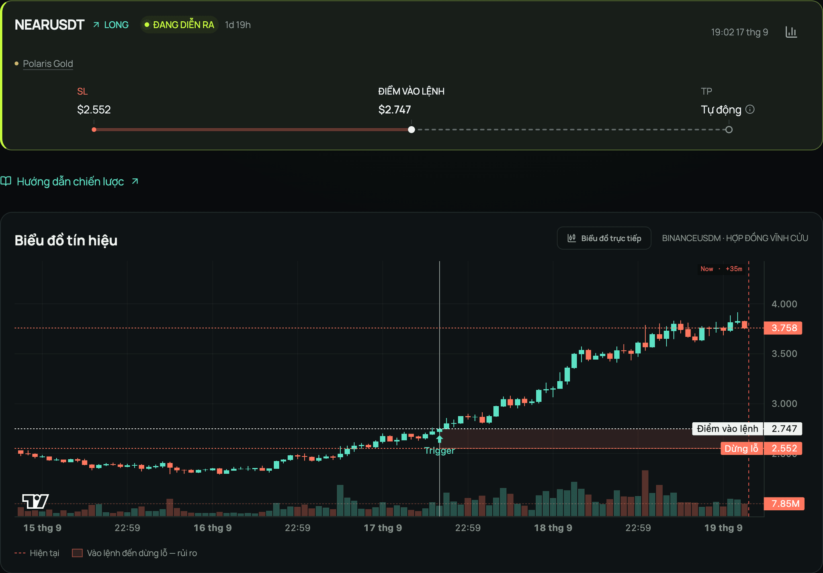Click the 19:02 17 thg 9 timestamp
This screenshot has width=823, height=573.
(739, 32)
